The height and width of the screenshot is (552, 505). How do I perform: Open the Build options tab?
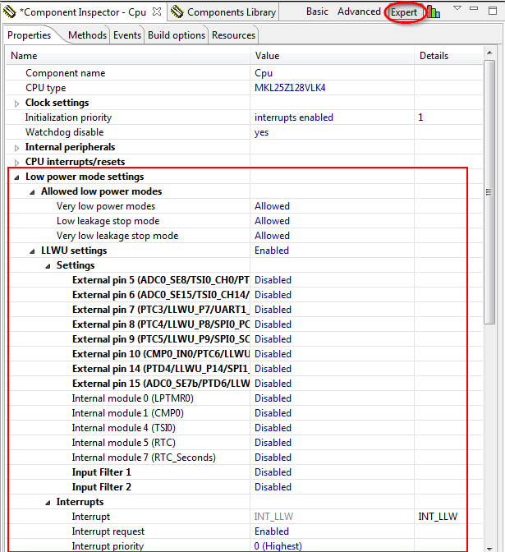point(177,35)
